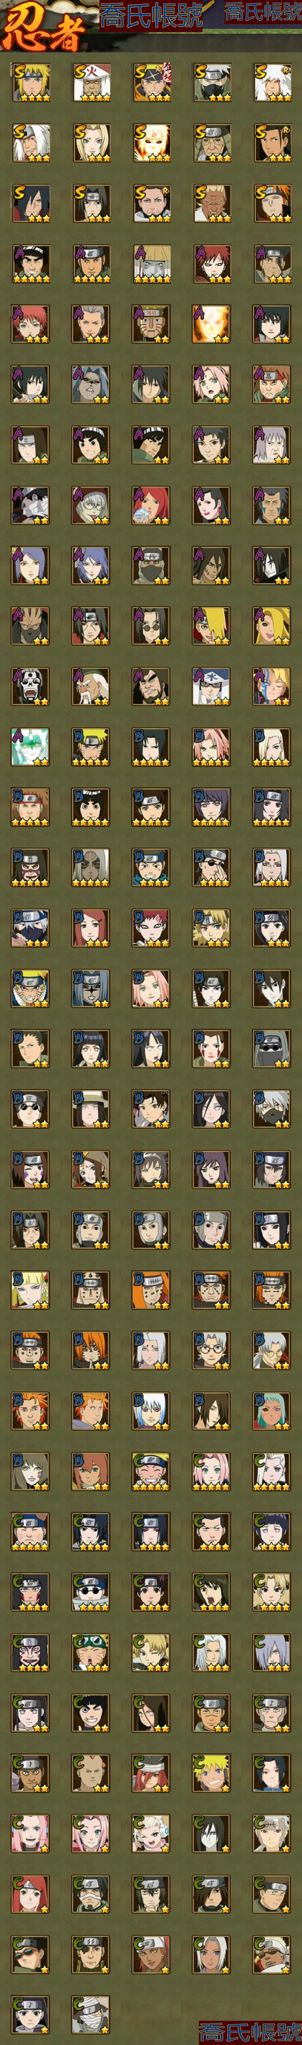Choose the S-rank Hokage with 火 hat
302x2045 pixels.
coord(91,82)
